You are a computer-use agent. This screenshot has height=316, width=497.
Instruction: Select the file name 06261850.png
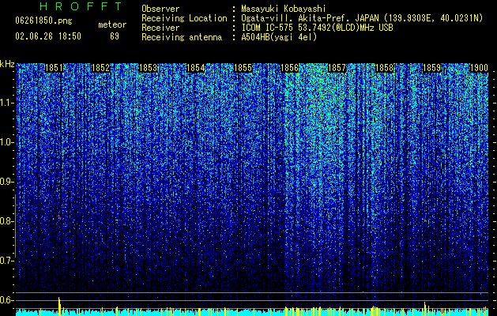[43, 21]
